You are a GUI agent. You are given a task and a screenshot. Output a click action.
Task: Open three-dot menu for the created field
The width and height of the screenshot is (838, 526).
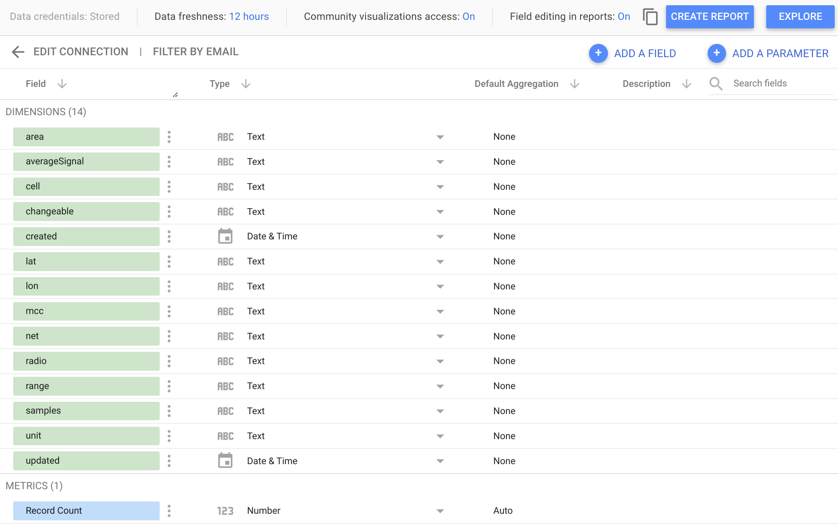(x=169, y=237)
